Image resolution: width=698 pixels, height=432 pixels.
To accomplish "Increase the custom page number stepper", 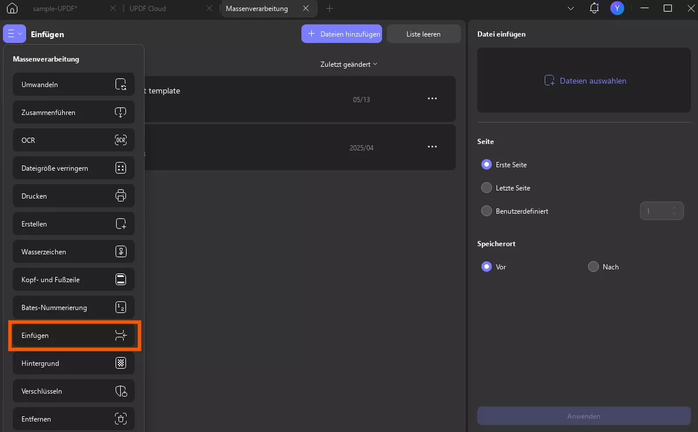I will (x=674, y=207).
